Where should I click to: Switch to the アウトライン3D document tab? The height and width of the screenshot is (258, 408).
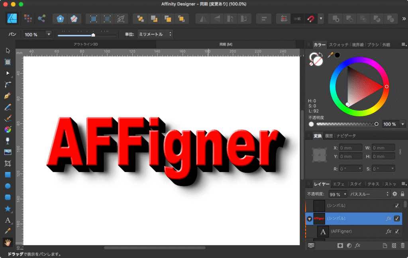tap(85, 44)
